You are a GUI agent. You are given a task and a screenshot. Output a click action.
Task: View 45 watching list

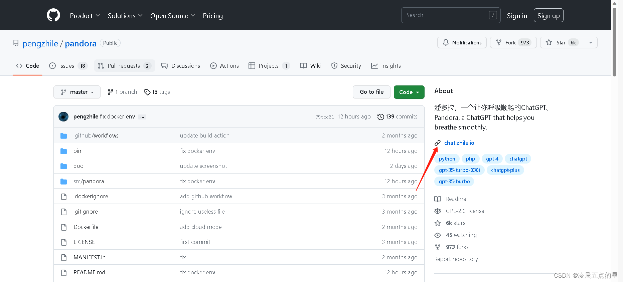[456, 235]
